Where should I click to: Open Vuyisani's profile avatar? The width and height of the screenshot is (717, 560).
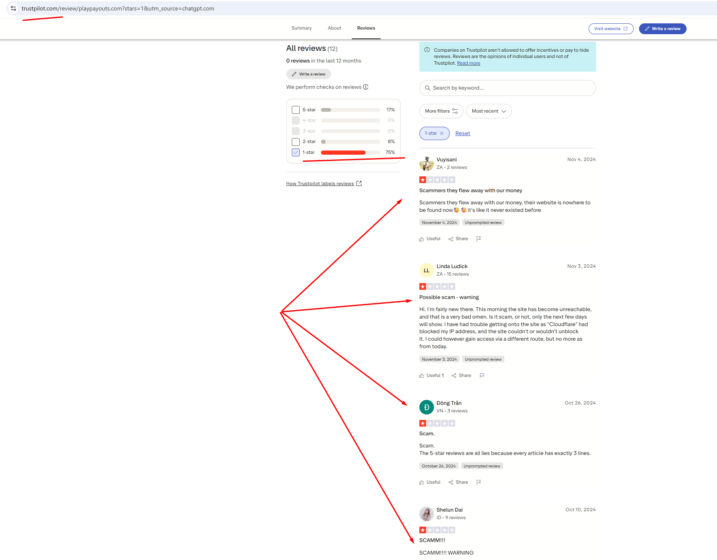pyautogui.click(x=426, y=163)
